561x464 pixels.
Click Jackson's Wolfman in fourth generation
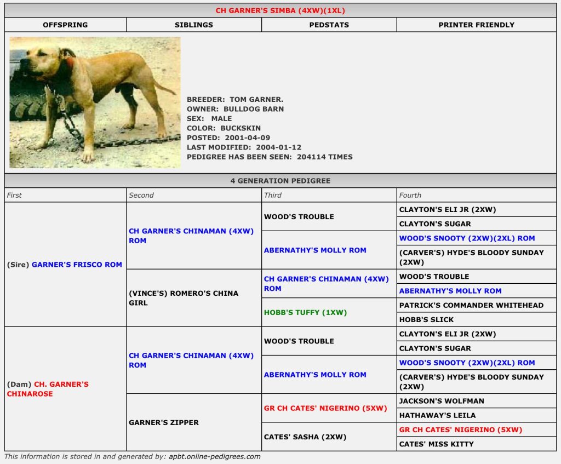tap(442, 401)
